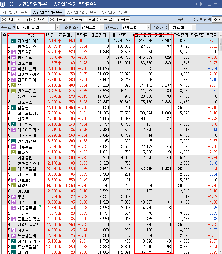Click the 증 badge next to 안트로젠
The image size is (222, 254).
pyautogui.click(x=14, y=180)
